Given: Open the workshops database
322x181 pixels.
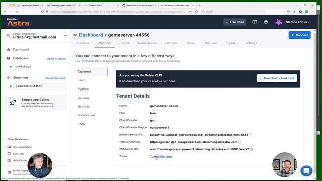Looking at the screenshot, I should [x=23, y=66].
